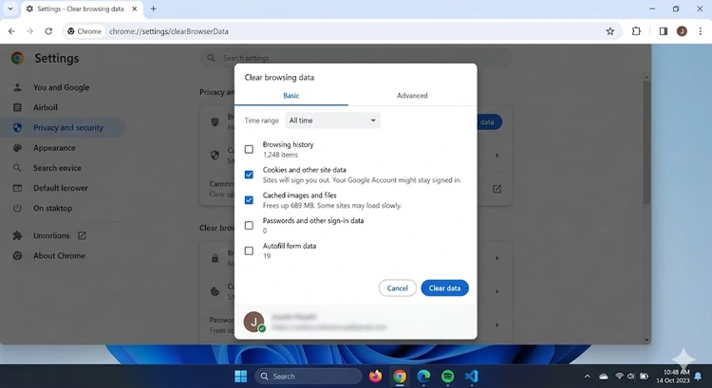712x388 pixels.
Task: Click the battery tray icon
Action: coord(644,377)
